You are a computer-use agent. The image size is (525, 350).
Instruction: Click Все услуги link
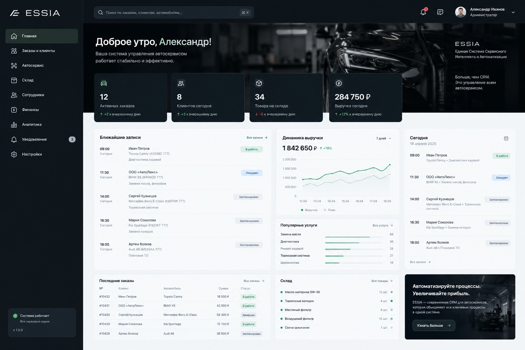click(x=383, y=226)
